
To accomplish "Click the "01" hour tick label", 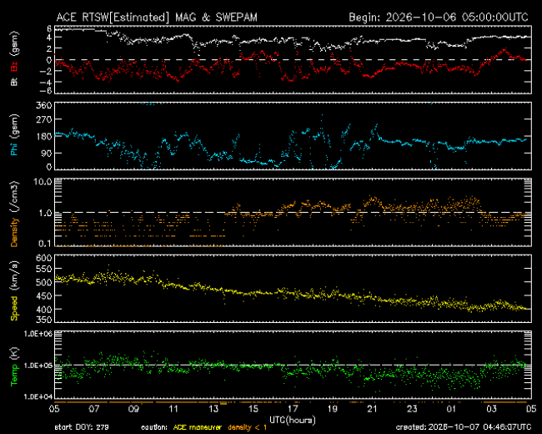I will [451, 409].
